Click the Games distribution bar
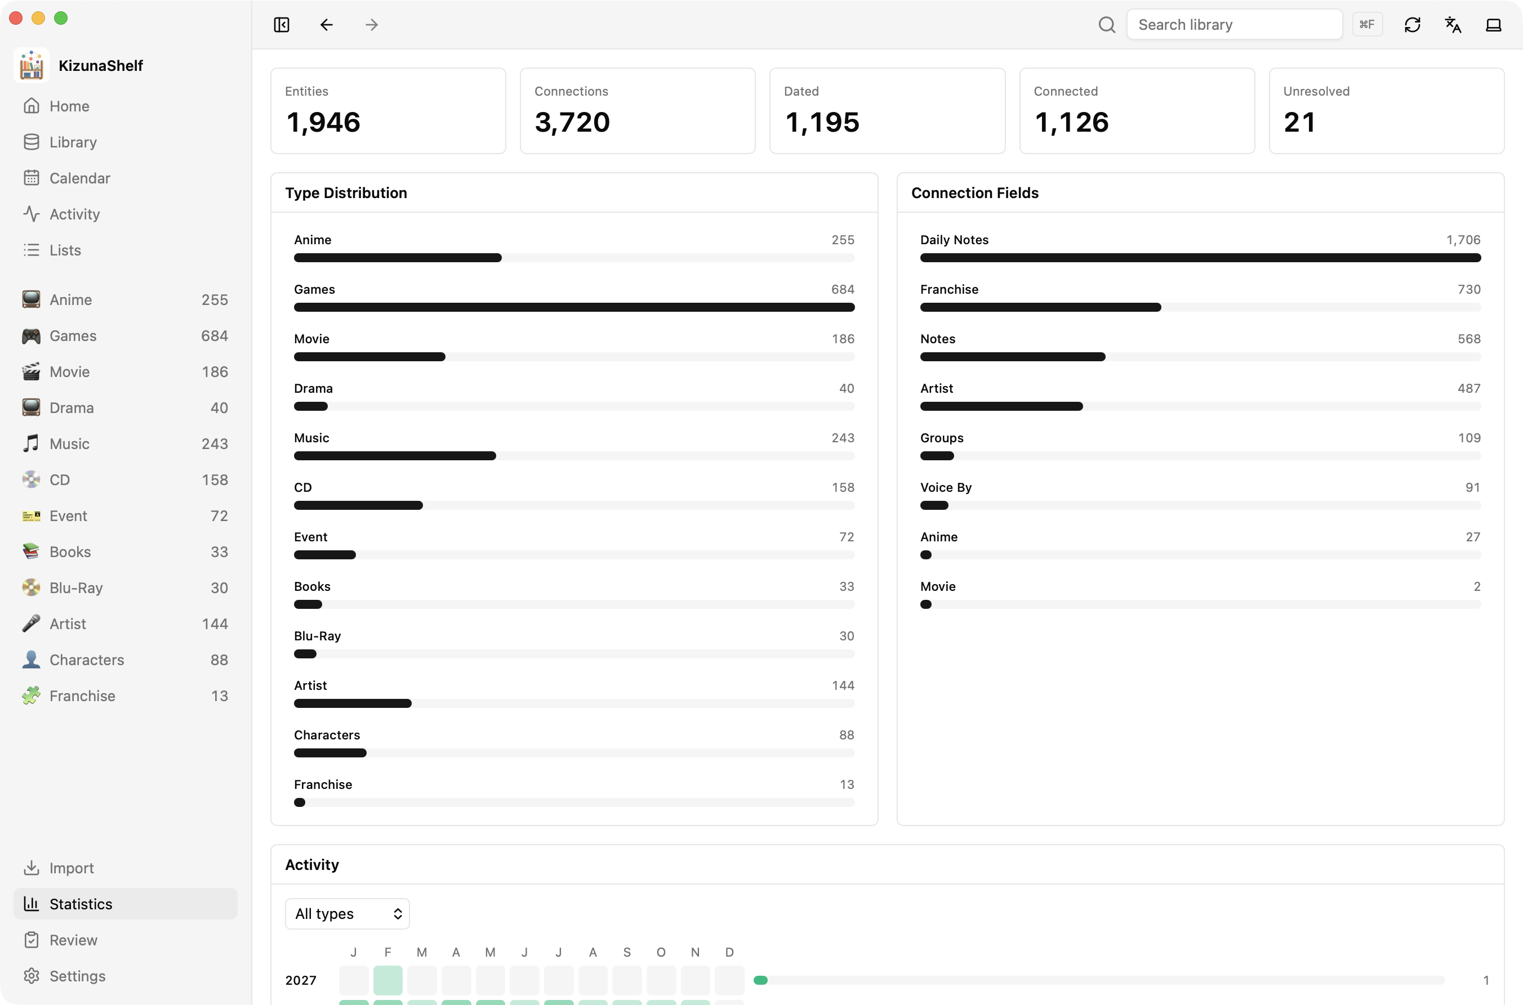The height and width of the screenshot is (1005, 1523). [x=574, y=307]
